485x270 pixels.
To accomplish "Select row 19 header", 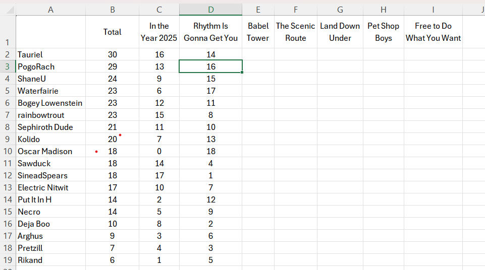I will pyautogui.click(x=8, y=260).
